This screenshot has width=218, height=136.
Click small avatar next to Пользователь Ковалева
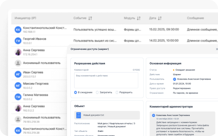(174, 79)
